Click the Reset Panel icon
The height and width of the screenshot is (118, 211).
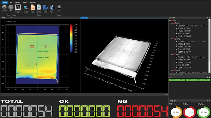click(x=45, y=7)
